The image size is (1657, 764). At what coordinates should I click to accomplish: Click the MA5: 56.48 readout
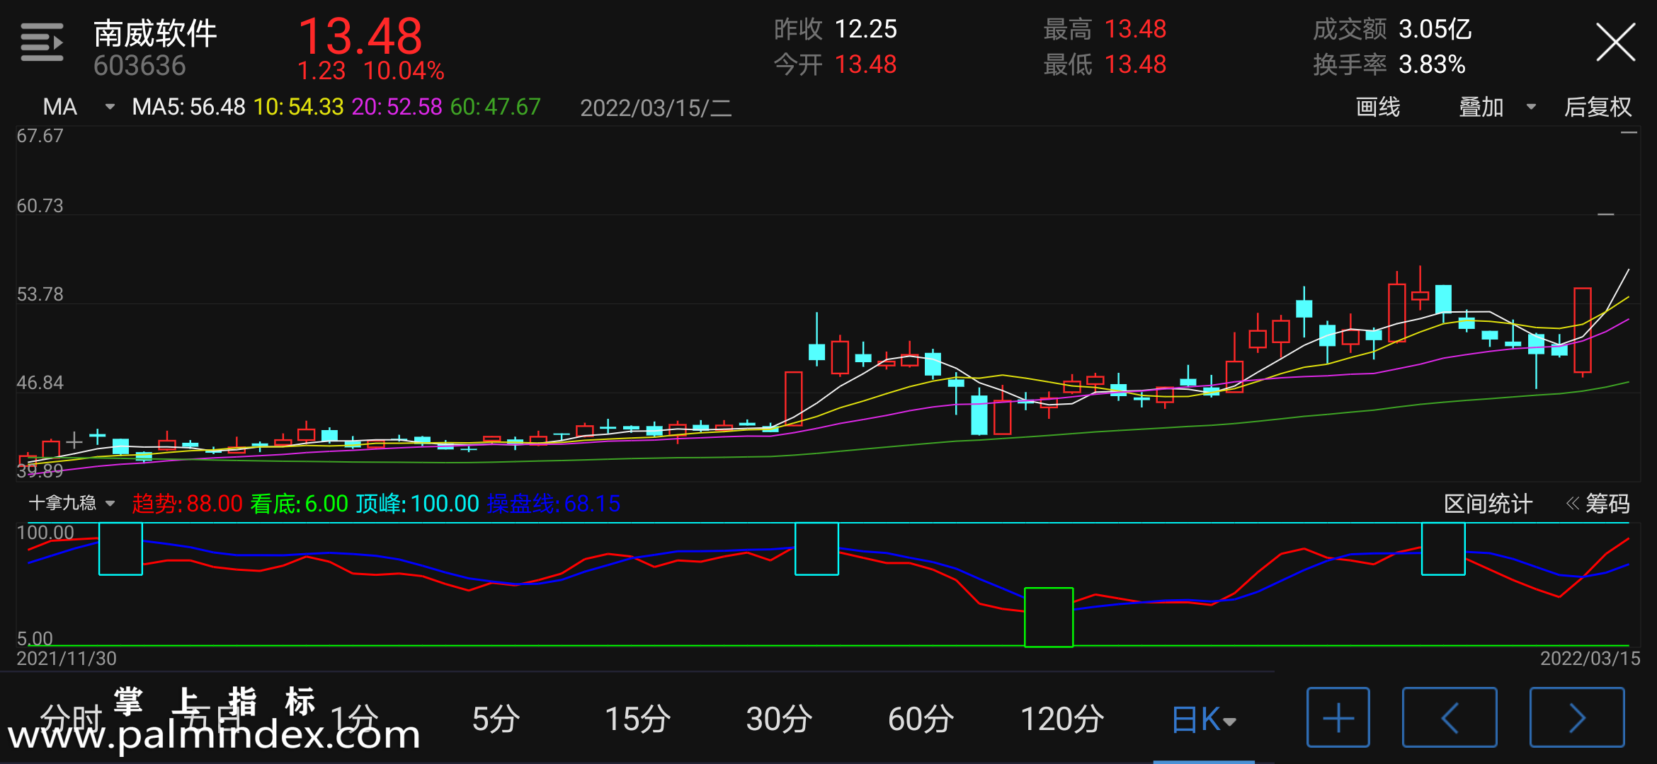(188, 107)
